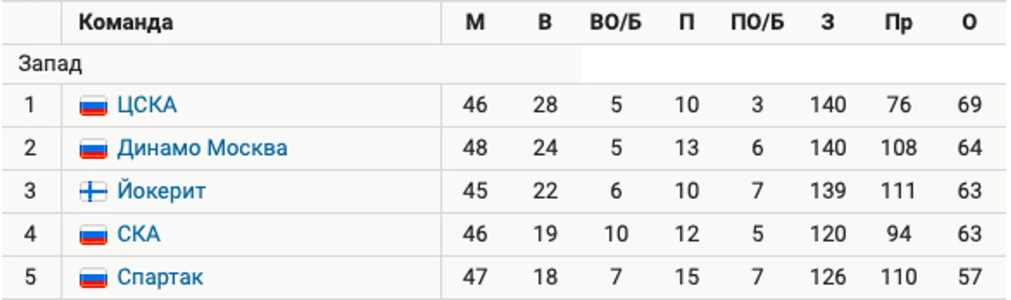The height and width of the screenshot is (300, 1011).
Task: Click the Russian flag beside СКА
Action: coord(93,235)
